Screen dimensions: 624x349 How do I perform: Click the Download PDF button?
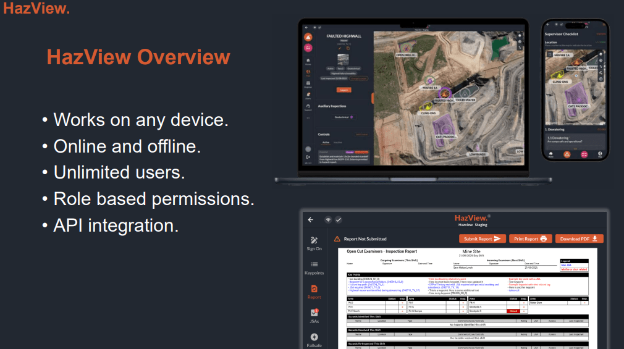(578, 238)
